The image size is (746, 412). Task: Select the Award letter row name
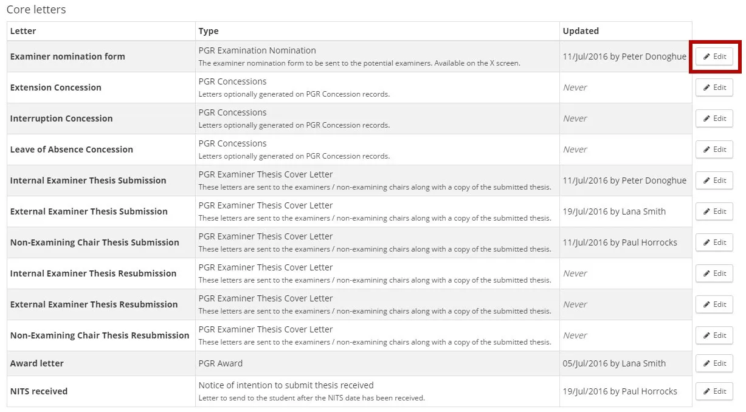[37, 363]
